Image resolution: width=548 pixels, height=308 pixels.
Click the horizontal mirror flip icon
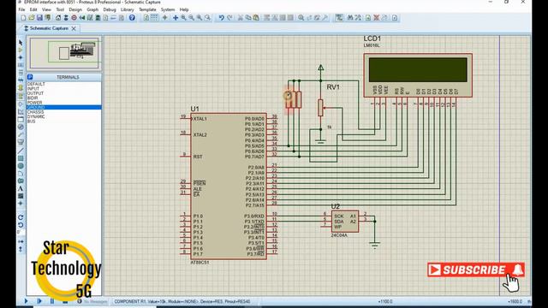[21, 241]
